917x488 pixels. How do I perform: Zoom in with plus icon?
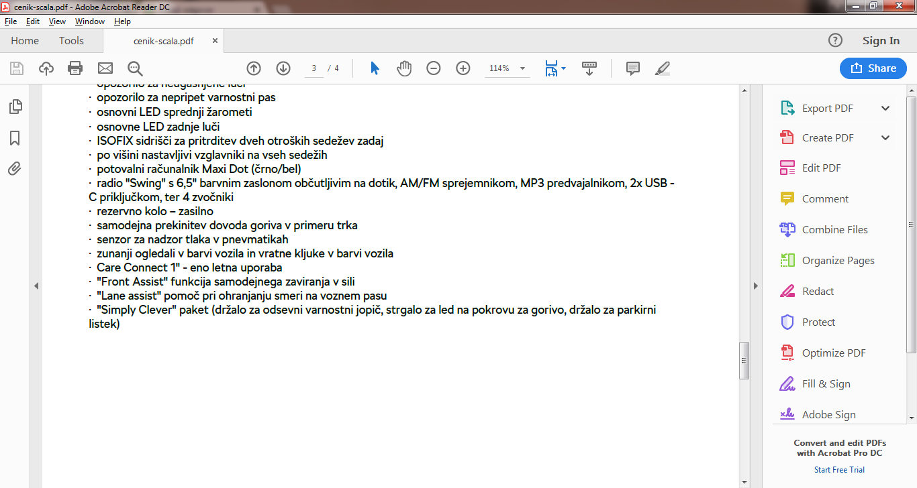coord(463,68)
